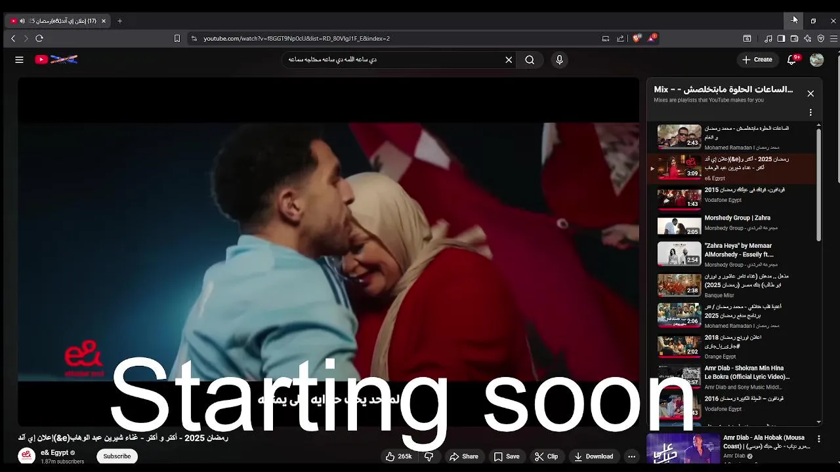Image resolution: width=840 pixels, height=472 pixels.
Task: Open the e& Egypt channel name link
Action: click(x=54, y=453)
